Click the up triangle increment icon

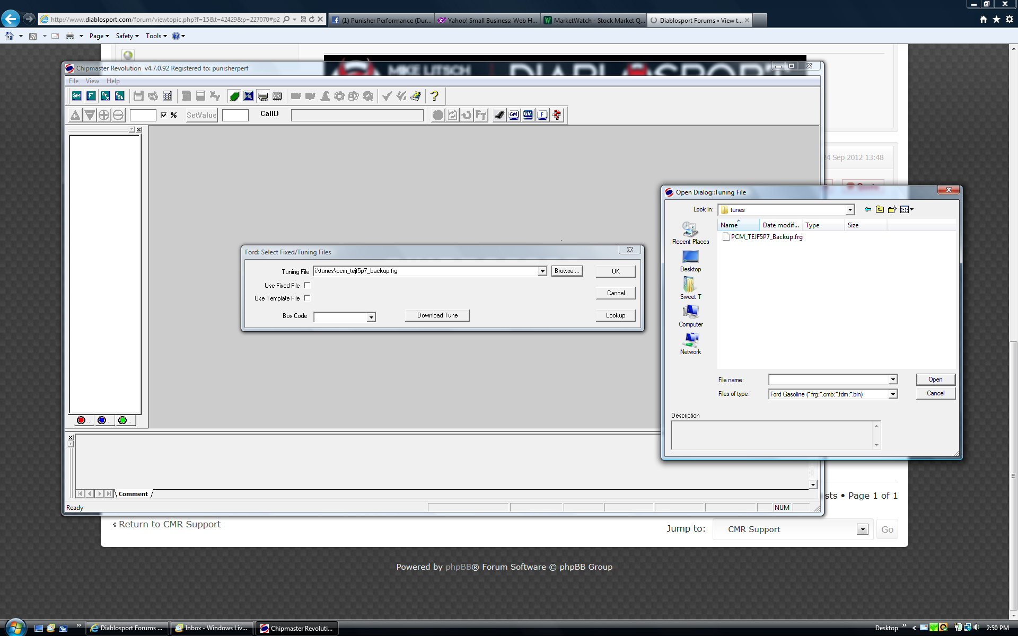pyautogui.click(x=75, y=115)
